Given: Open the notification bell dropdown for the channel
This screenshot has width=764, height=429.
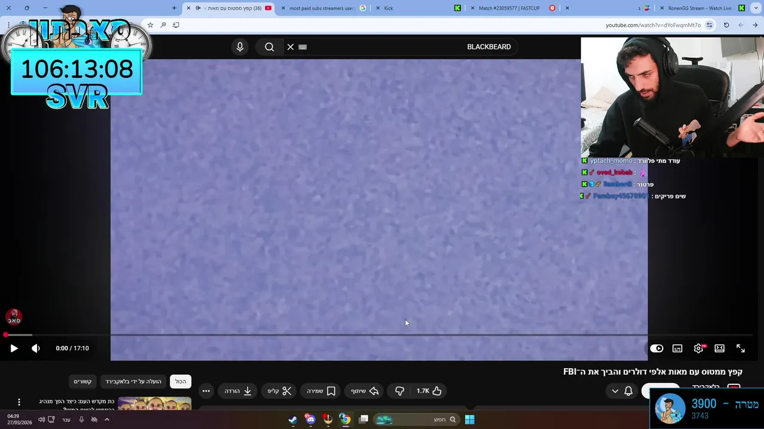Looking at the screenshot, I should pyautogui.click(x=621, y=391).
